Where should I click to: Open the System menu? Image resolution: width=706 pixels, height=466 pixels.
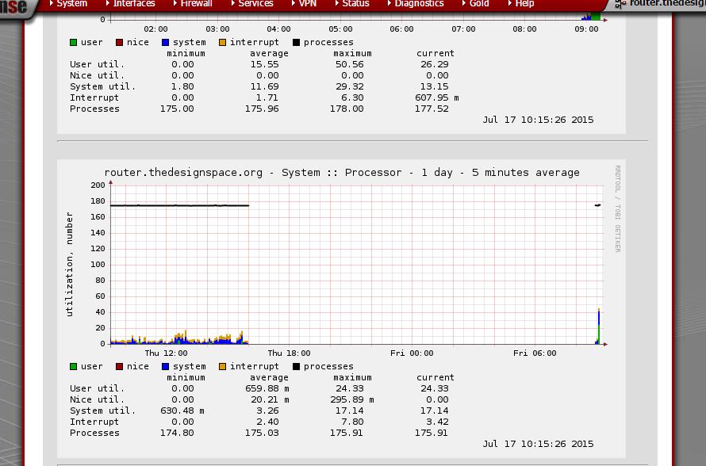click(x=71, y=4)
